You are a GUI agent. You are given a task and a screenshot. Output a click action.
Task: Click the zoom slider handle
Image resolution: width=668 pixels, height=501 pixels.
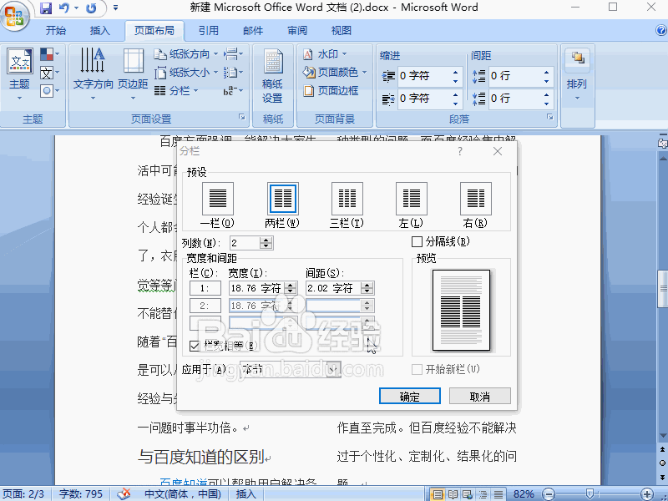coord(590,494)
